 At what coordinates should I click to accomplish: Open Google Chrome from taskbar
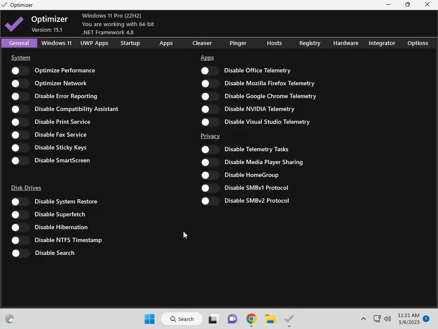click(x=252, y=319)
